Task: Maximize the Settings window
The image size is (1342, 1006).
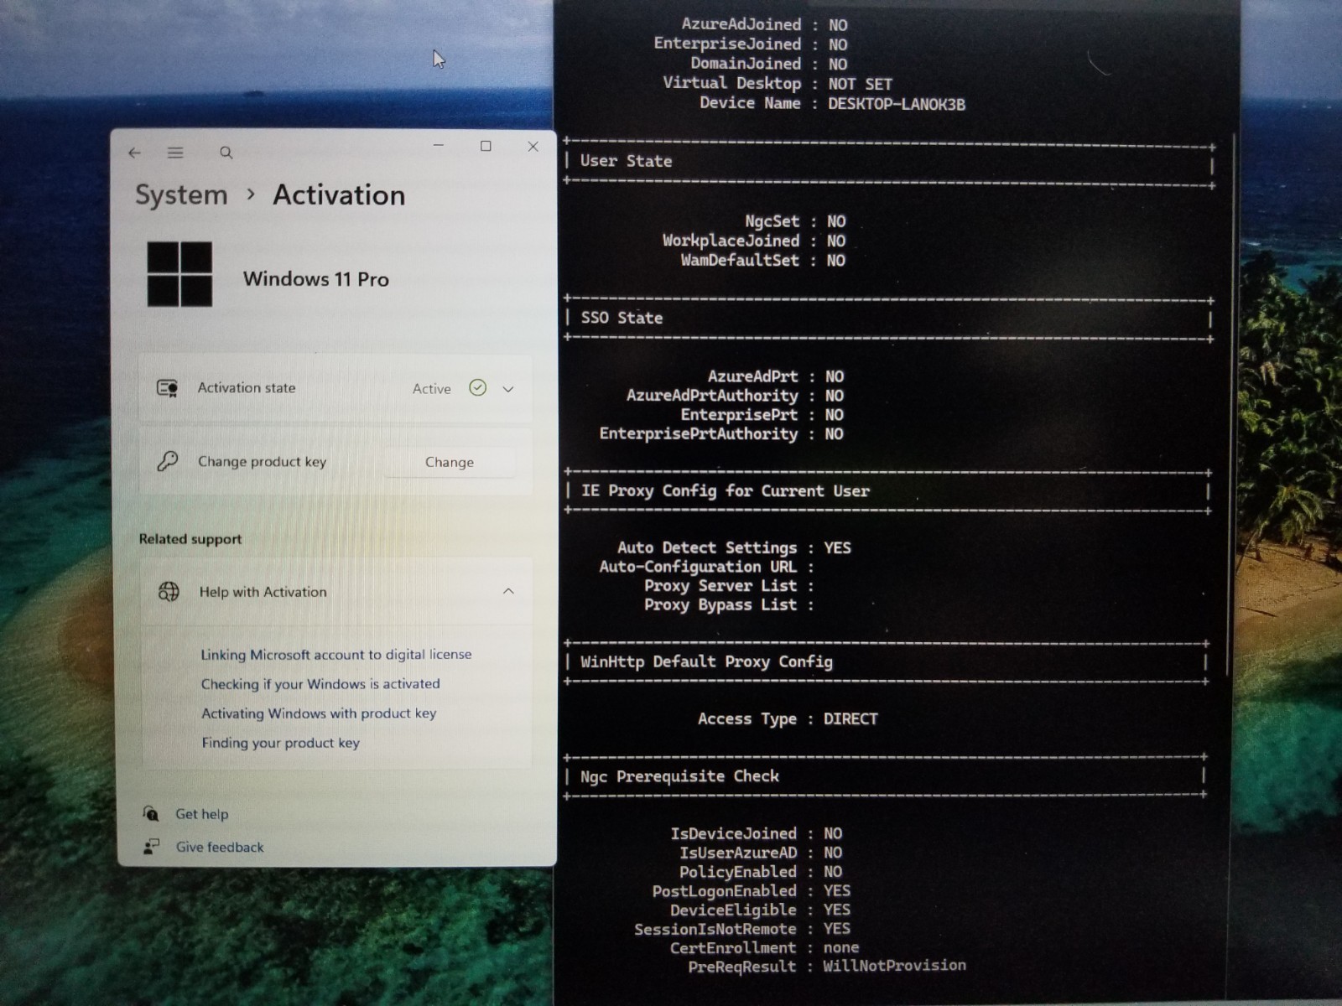Action: tap(486, 146)
